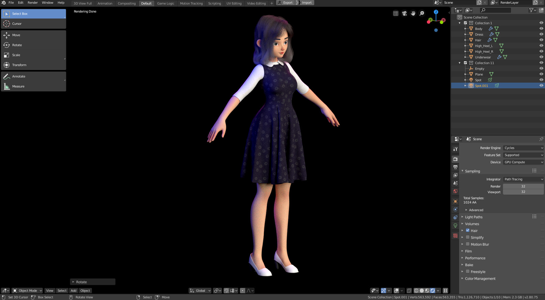Expand the Light Paths panel

(x=474, y=217)
